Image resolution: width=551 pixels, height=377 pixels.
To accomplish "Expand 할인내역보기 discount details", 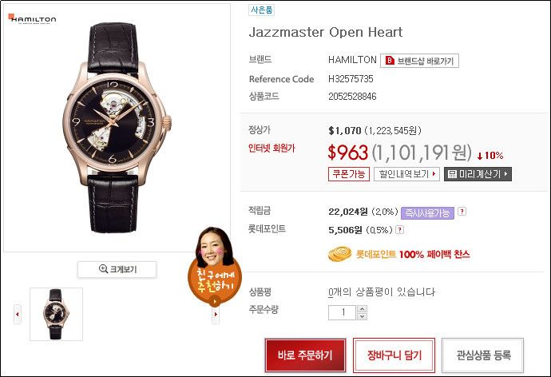I will pos(406,174).
